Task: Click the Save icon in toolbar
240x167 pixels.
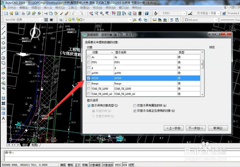Action: (17, 13)
